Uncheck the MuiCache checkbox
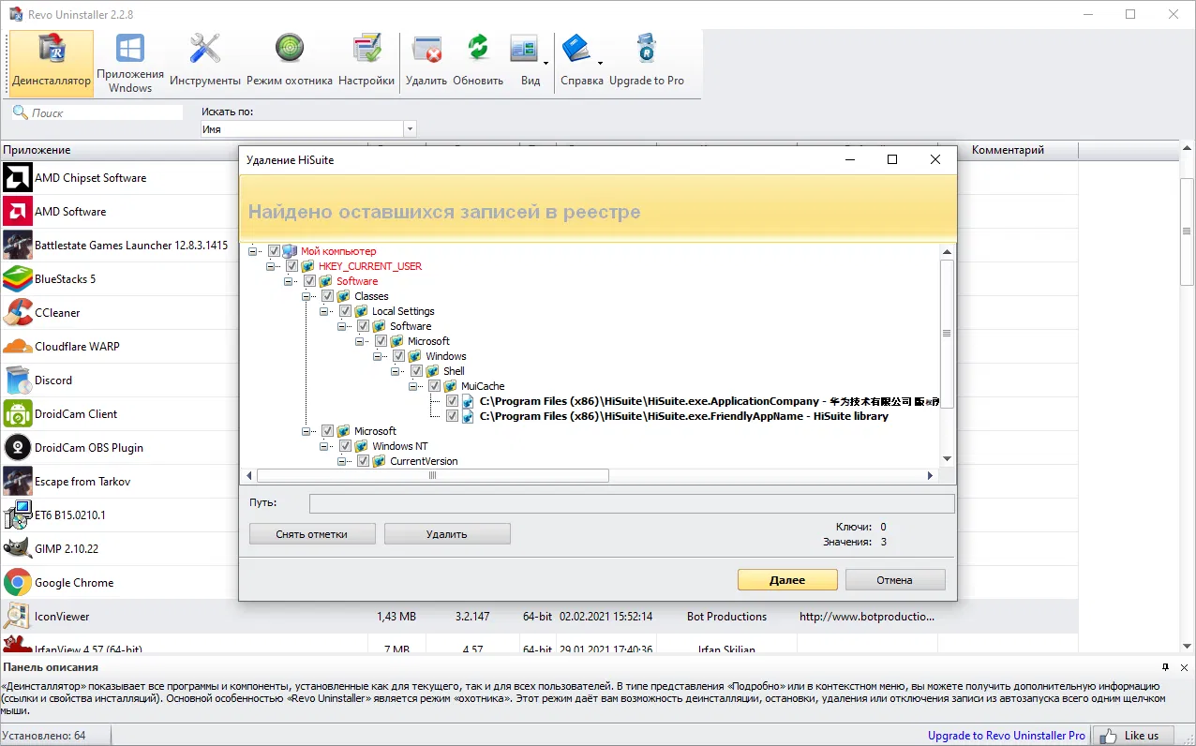The width and height of the screenshot is (1196, 746). (x=435, y=386)
